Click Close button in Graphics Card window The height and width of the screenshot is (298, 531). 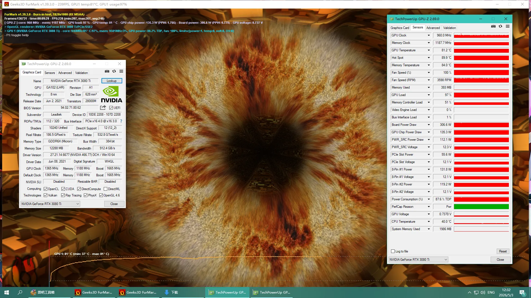pyautogui.click(x=114, y=204)
